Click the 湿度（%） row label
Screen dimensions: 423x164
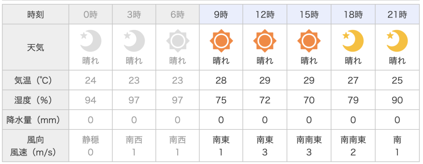pos(36,100)
